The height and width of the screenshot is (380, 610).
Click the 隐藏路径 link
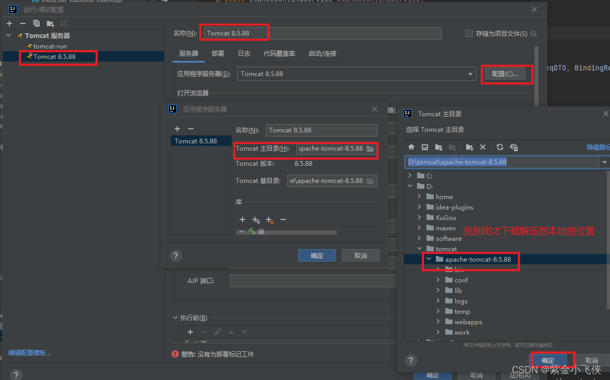point(599,147)
